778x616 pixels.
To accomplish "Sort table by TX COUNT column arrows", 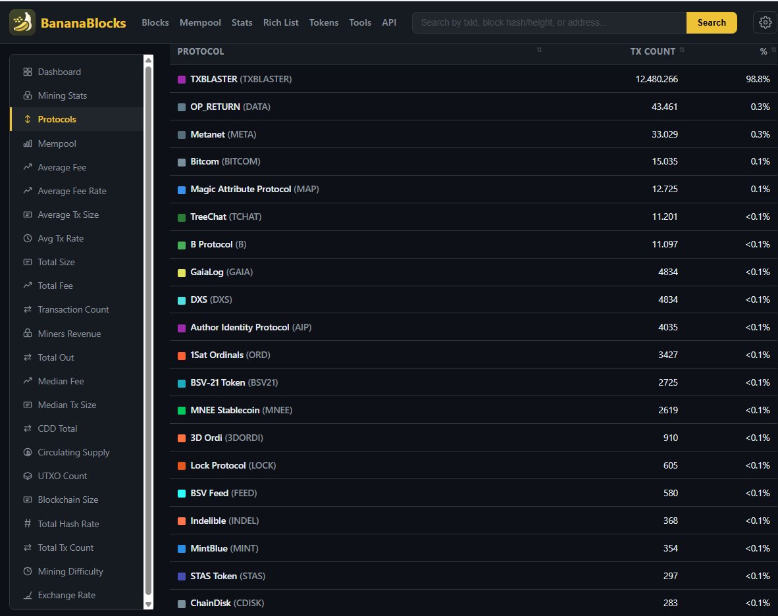I will point(683,49).
